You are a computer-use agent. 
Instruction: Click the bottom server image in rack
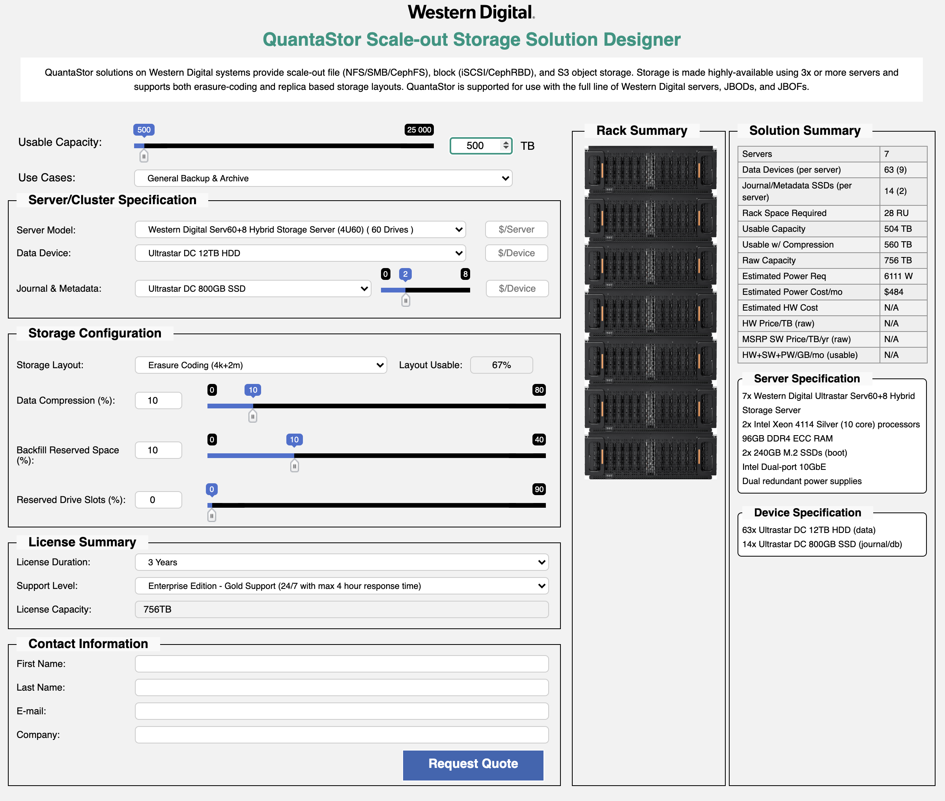pyautogui.click(x=650, y=455)
